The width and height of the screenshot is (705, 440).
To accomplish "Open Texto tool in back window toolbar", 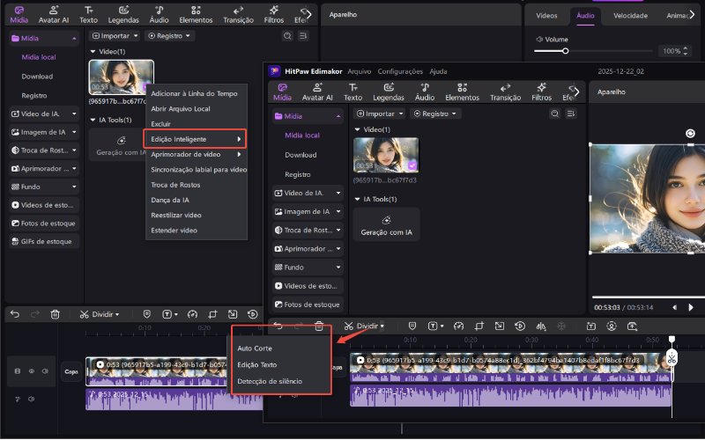I will pos(89,15).
